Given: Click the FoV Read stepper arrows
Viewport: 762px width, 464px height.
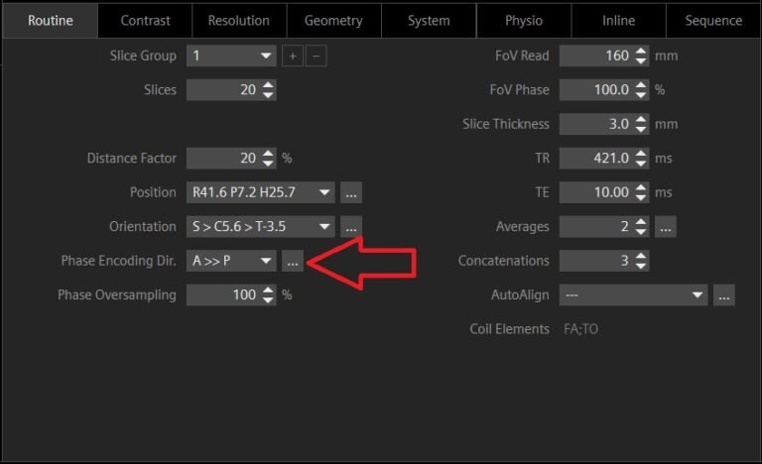Looking at the screenshot, I should tap(641, 57).
